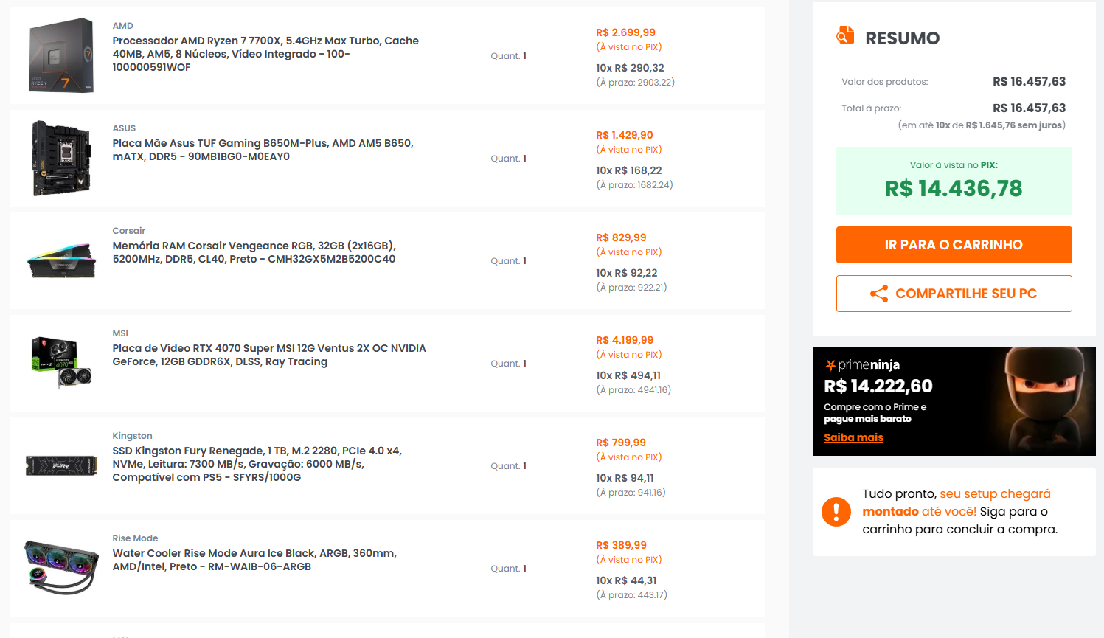Click the Corsair brand label
This screenshot has width=1104, height=638.
(x=128, y=231)
